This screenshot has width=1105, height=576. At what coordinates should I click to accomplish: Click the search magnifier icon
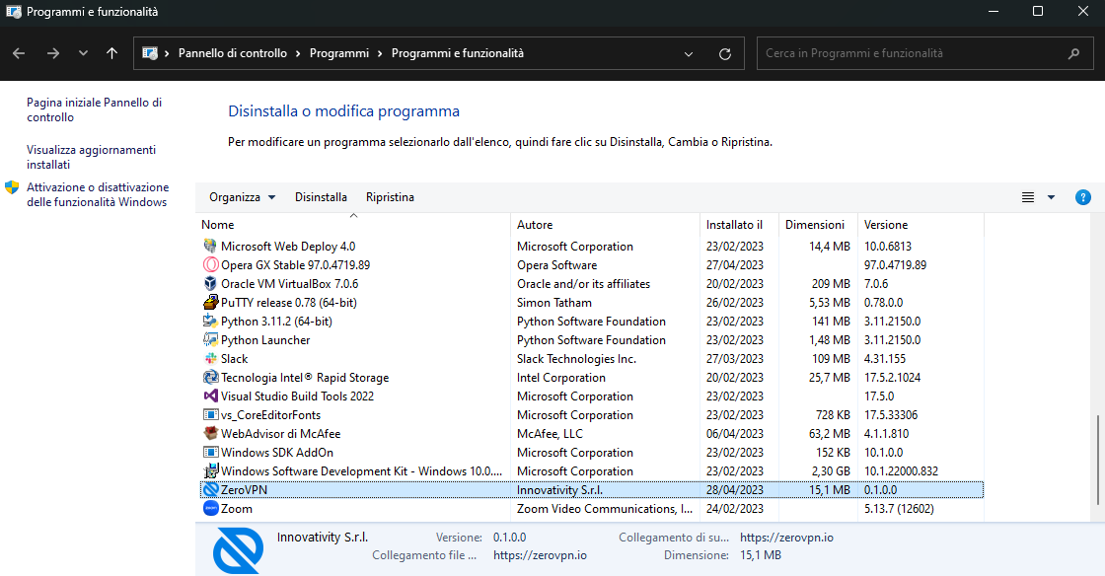[x=1074, y=53]
